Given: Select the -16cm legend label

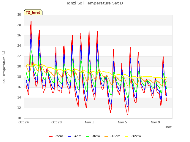Looking at the screenshot, I should 115,136.
